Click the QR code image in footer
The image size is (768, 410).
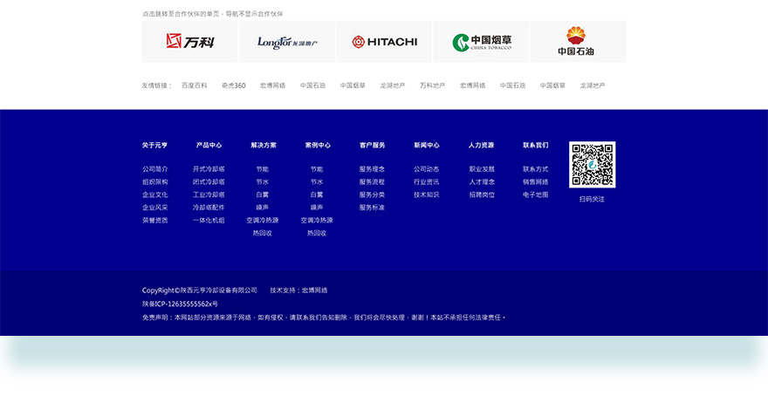(x=592, y=164)
